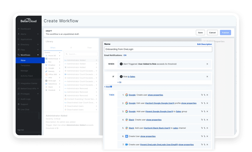Open Edit Description link
The width and height of the screenshot is (252, 152).
tap(204, 44)
